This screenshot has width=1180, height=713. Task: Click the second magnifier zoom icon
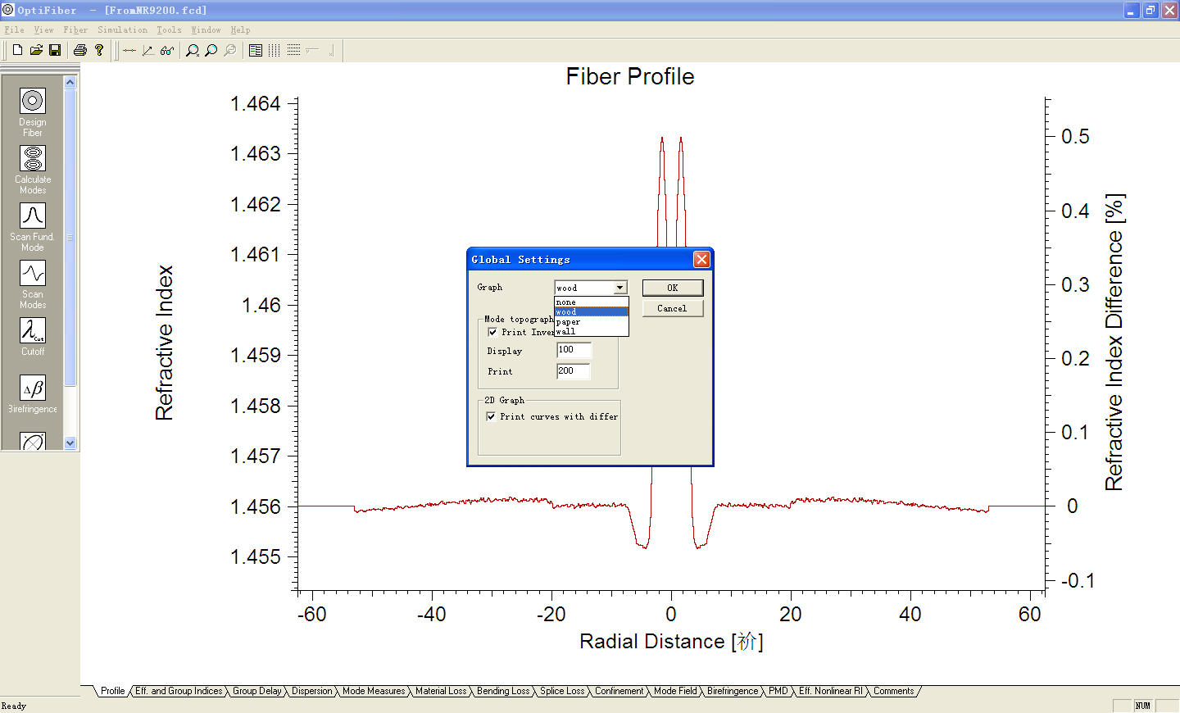pos(211,50)
